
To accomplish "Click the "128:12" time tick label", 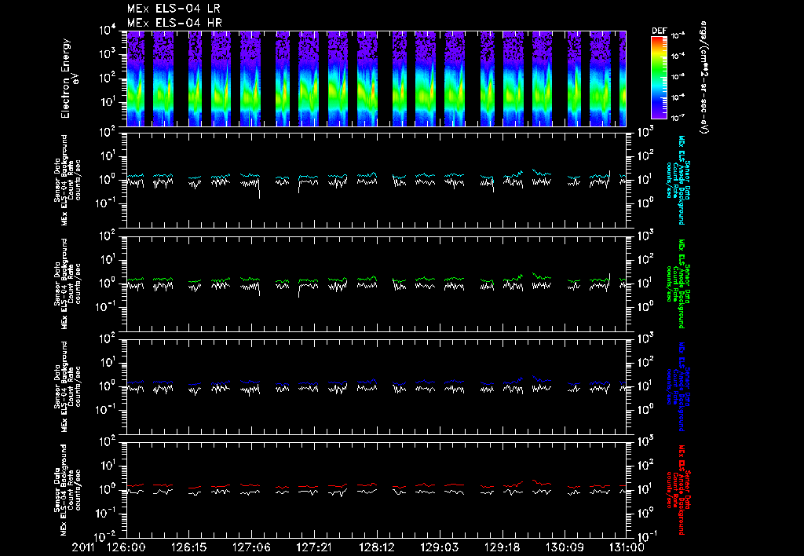I will click(377, 547).
